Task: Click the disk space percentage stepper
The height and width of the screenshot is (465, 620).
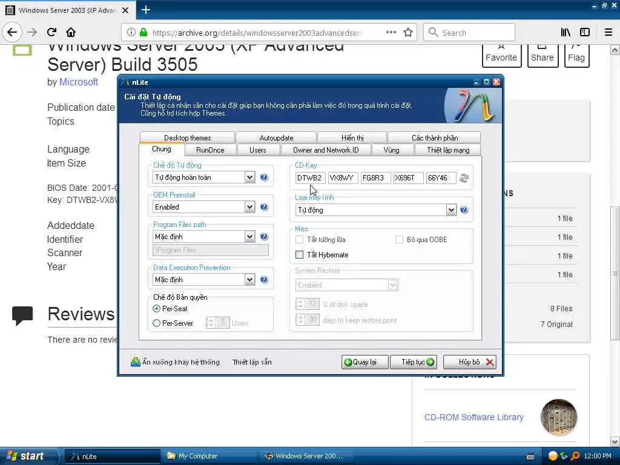Action: tap(300, 304)
